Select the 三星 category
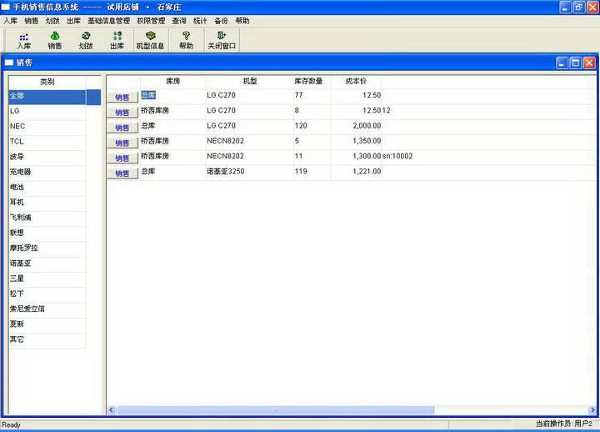 tap(47, 279)
